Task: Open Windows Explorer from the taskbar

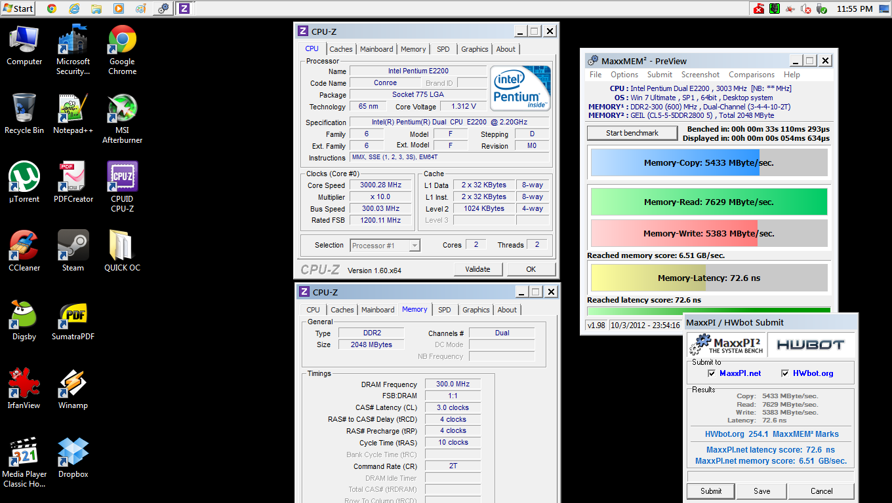Action: (96, 9)
